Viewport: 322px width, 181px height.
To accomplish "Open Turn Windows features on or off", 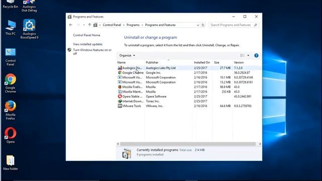I will pos(93,52).
